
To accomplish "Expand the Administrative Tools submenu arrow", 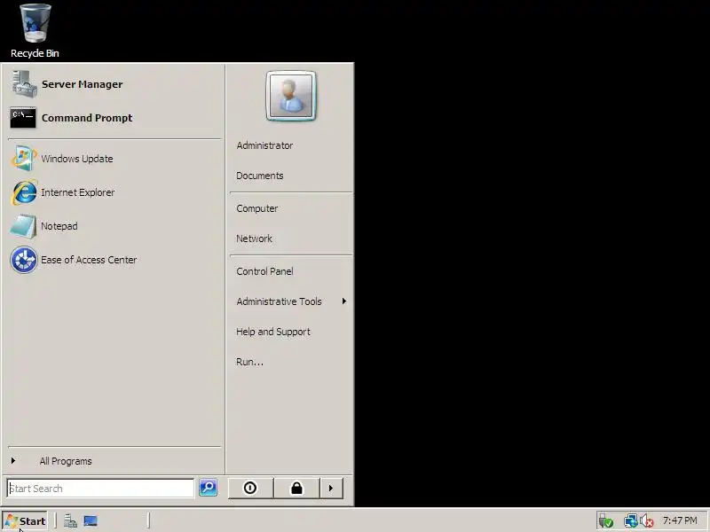I will [x=344, y=301].
